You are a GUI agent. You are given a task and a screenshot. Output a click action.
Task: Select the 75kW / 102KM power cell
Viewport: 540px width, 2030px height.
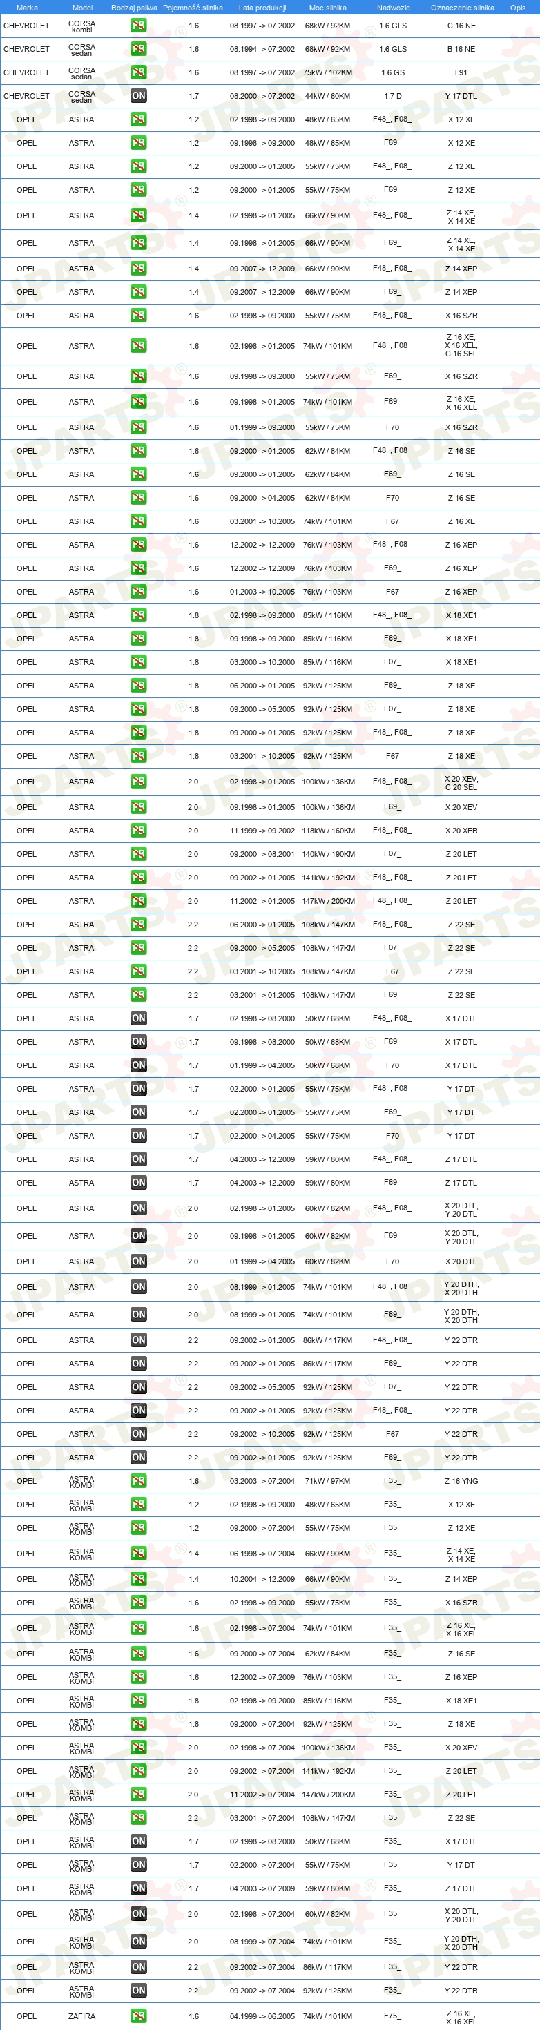click(x=328, y=72)
